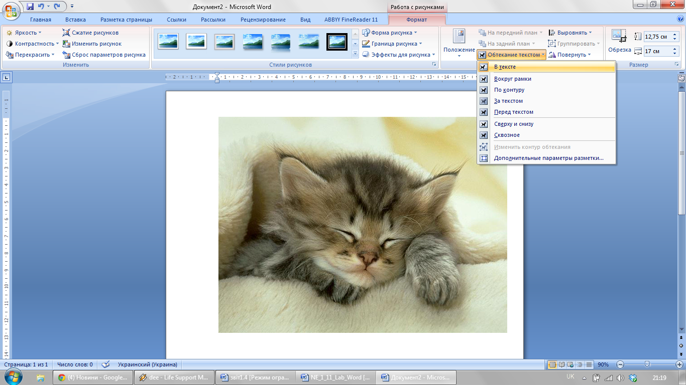Screen dimensions: 686x385
Task: Switch to Print Layout view button
Action: tap(553, 364)
